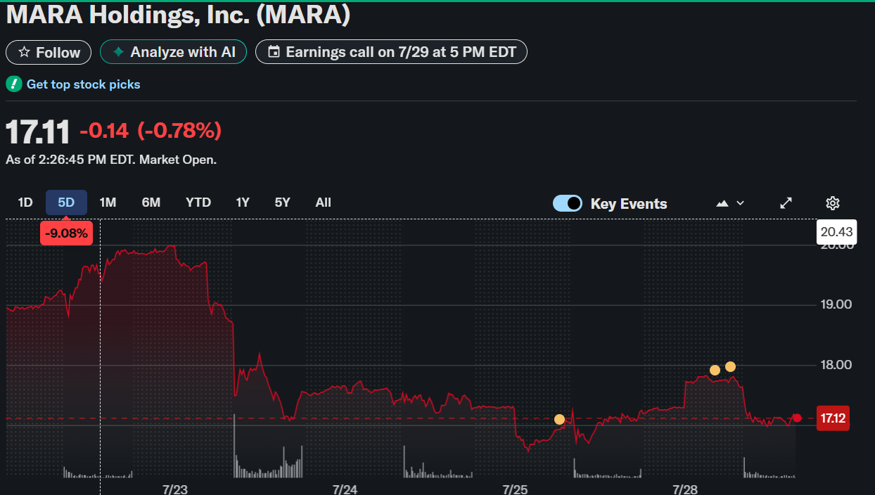The image size is (875, 495).
Task: Toggle the Key Events switch off
Action: point(568,203)
